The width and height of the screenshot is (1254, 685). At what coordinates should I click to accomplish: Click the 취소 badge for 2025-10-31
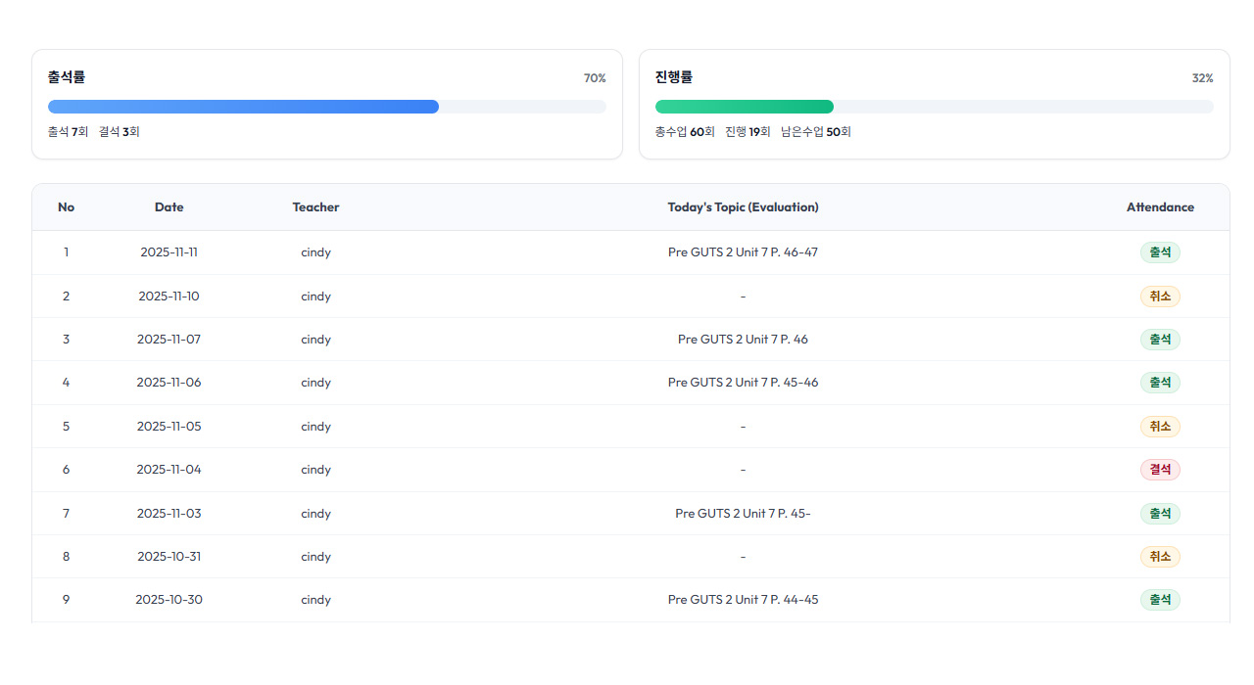click(x=1160, y=557)
